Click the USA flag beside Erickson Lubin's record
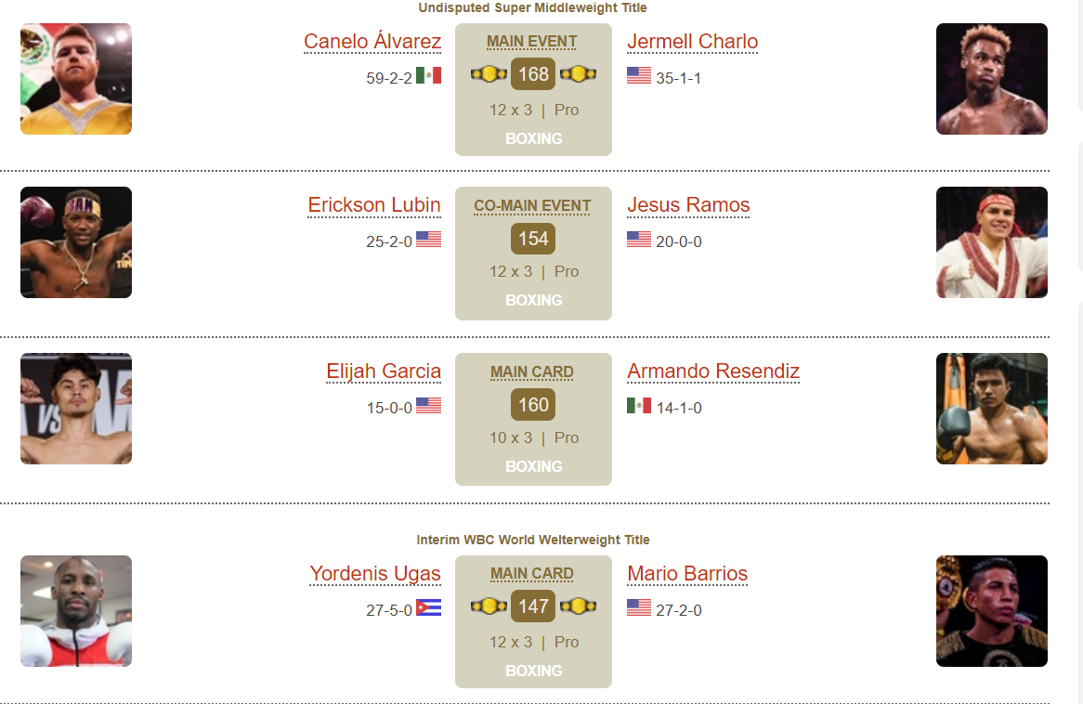 pos(428,239)
